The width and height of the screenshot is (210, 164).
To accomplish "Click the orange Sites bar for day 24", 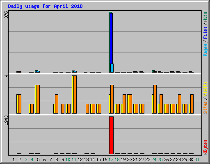I will pos(155,99).
